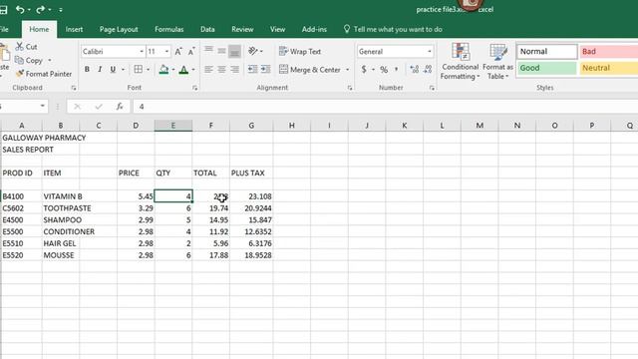The width and height of the screenshot is (638, 359).
Task: Open the Conditional Formatting menu
Action: coord(460,61)
